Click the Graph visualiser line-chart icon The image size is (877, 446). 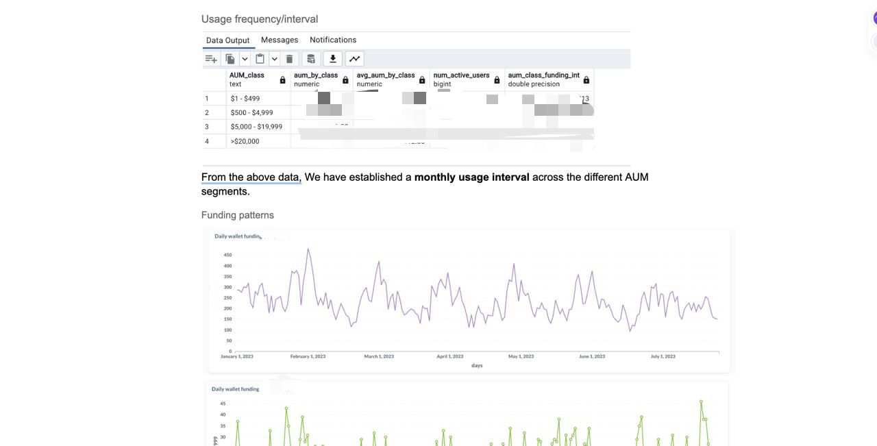coord(355,59)
